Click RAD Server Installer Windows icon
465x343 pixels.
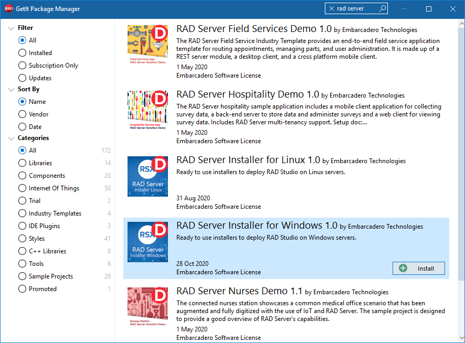(147, 242)
